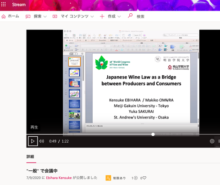Expand the 探索 dropdown chevron

[45, 17]
